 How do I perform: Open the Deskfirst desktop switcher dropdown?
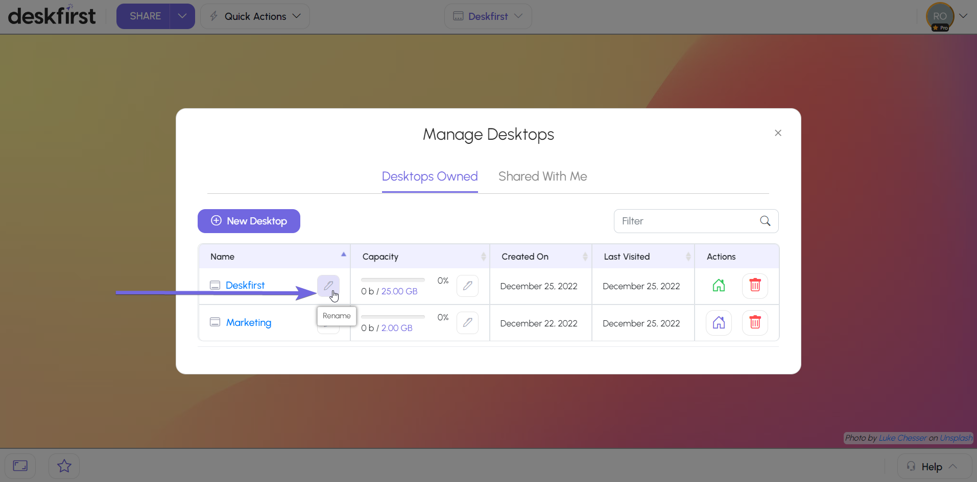tap(488, 16)
